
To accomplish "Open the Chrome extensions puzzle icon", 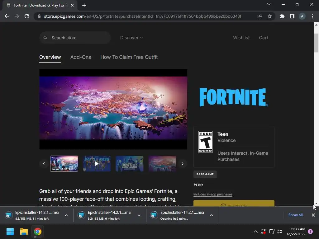I will click(282, 16).
